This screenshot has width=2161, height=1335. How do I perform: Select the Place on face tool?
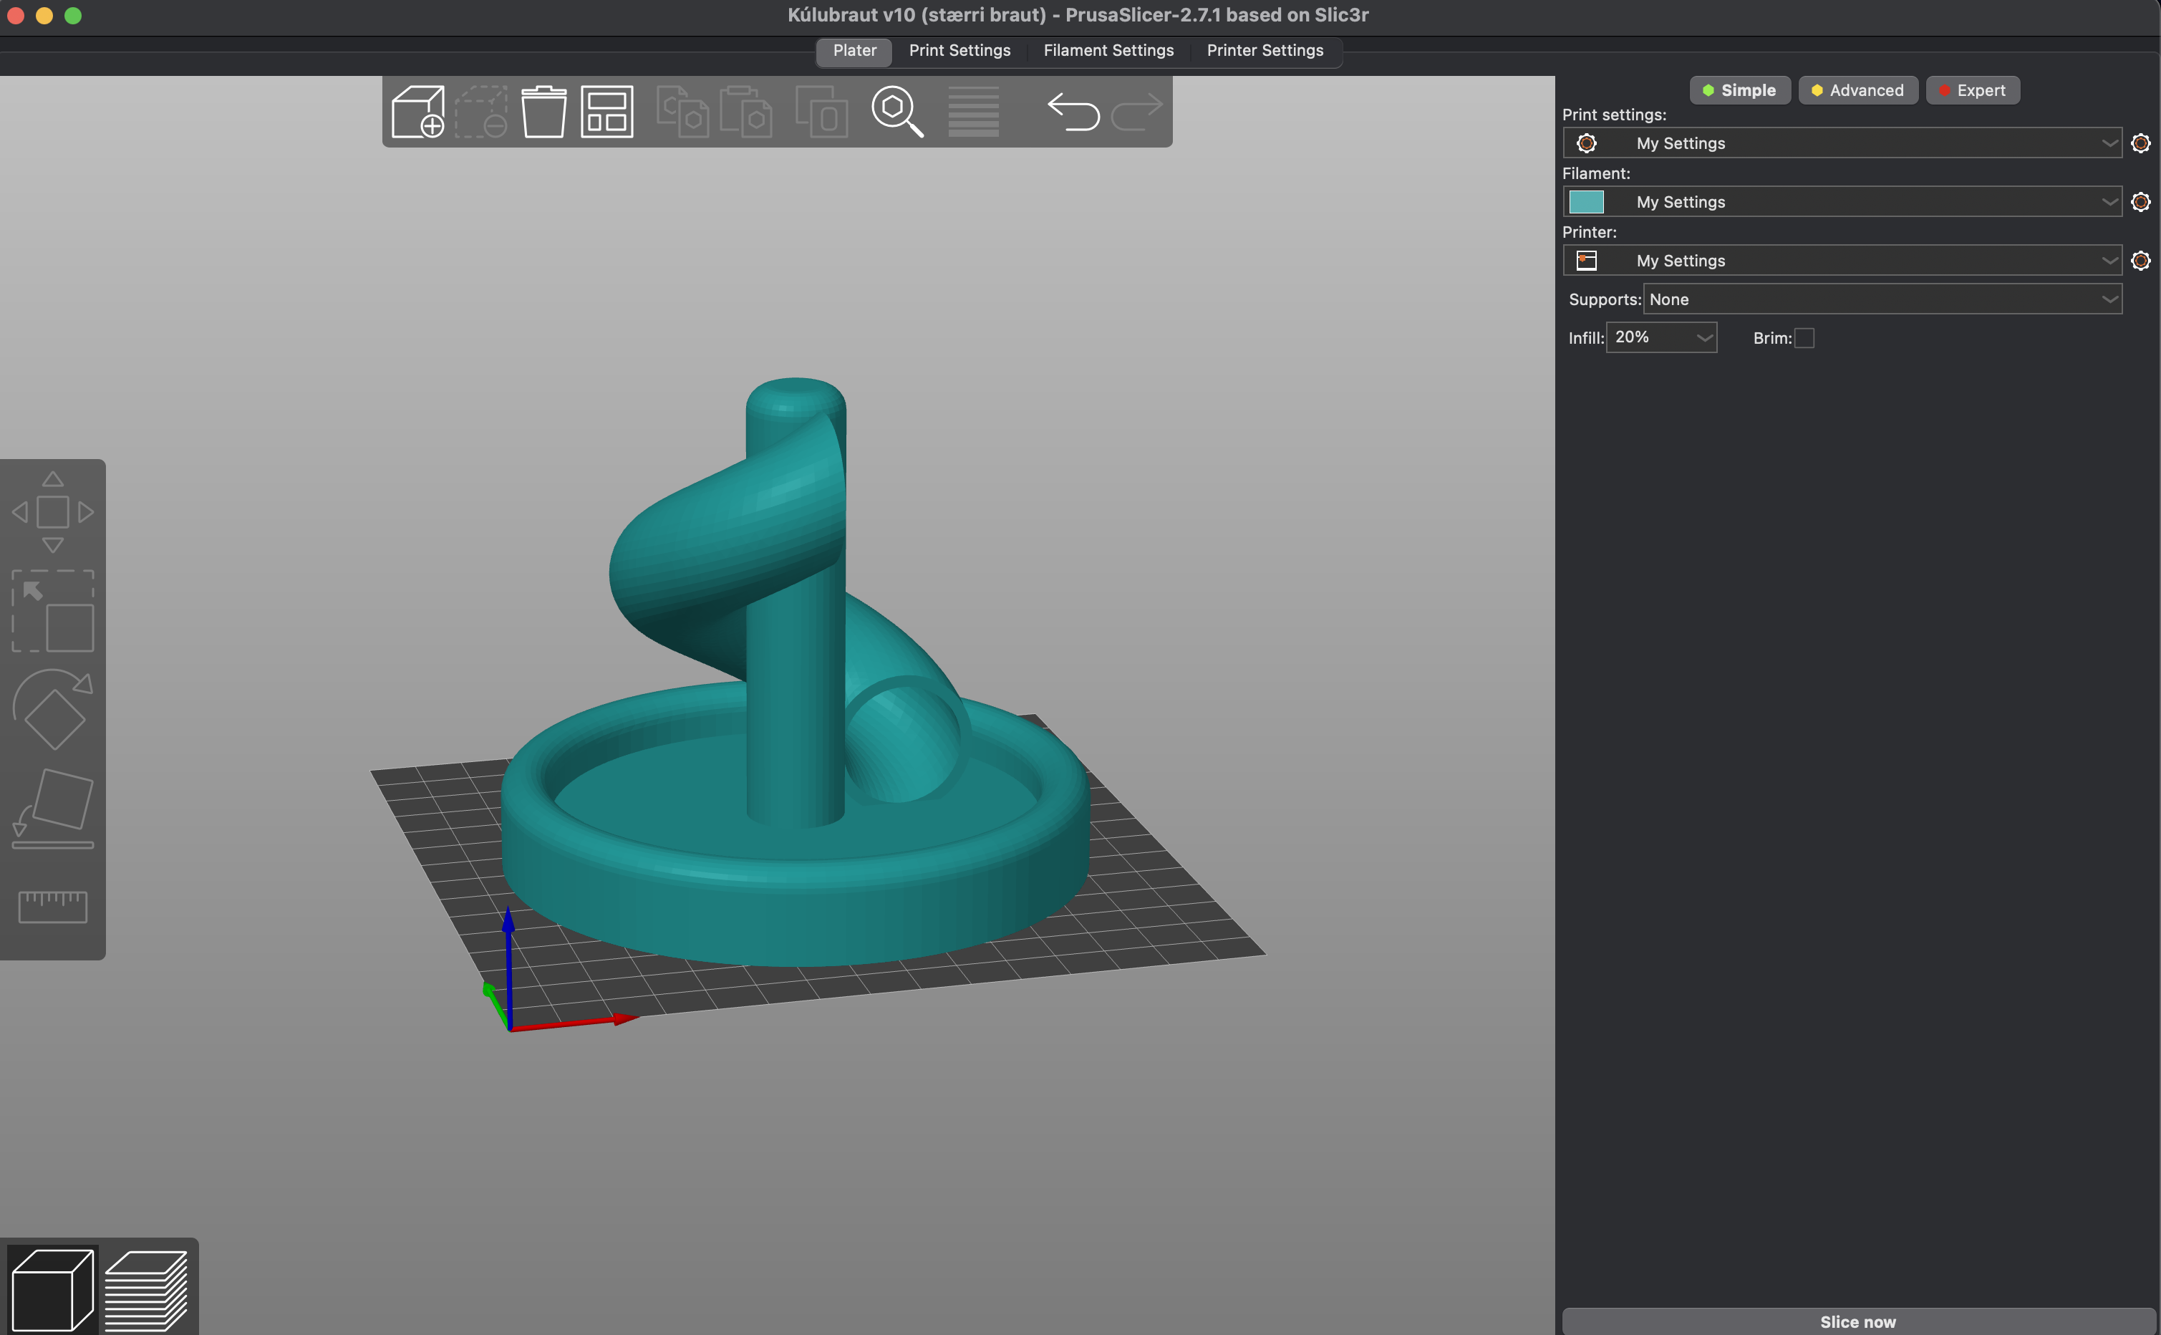[x=53, y=809]
